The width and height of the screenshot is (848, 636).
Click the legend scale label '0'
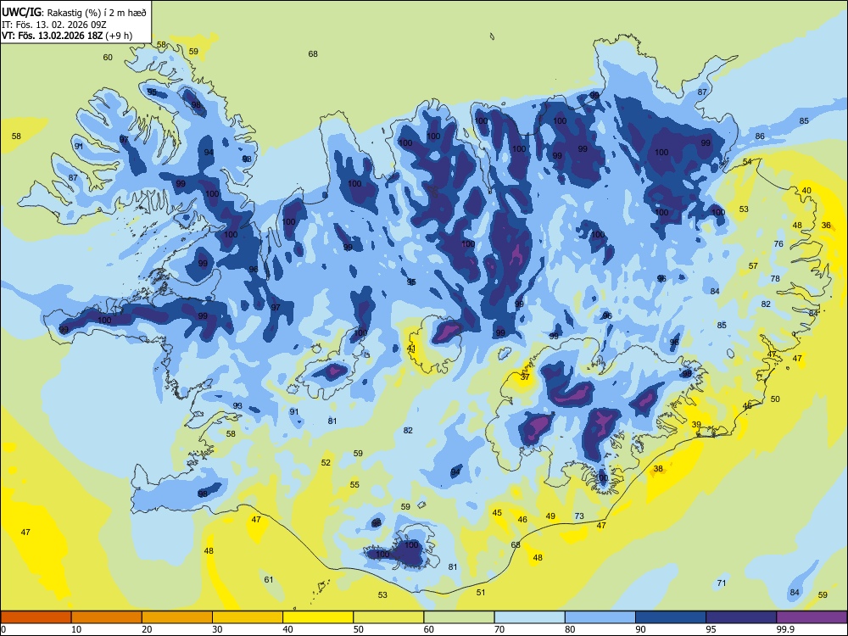(3, 629)
